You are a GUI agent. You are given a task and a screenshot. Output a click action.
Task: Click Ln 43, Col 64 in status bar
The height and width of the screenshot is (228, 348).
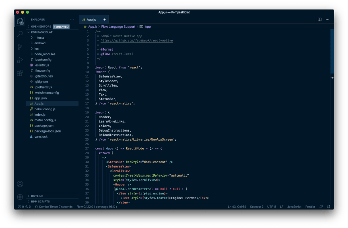coord(237,207)
